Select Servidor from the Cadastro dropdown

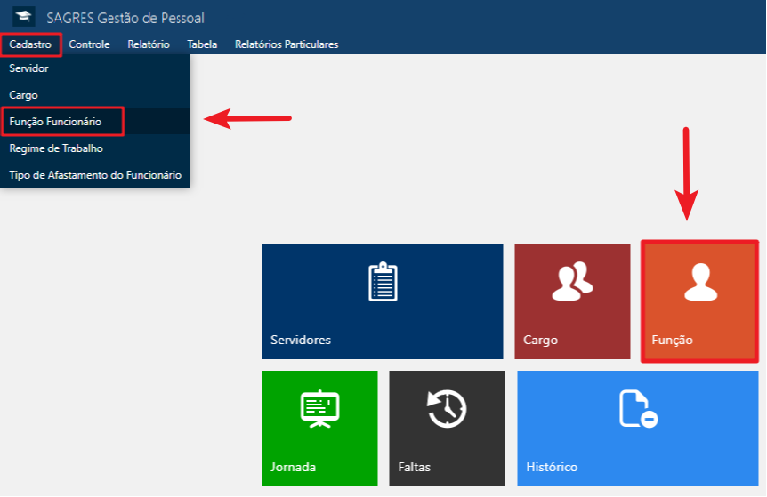(x=28, y=68)
